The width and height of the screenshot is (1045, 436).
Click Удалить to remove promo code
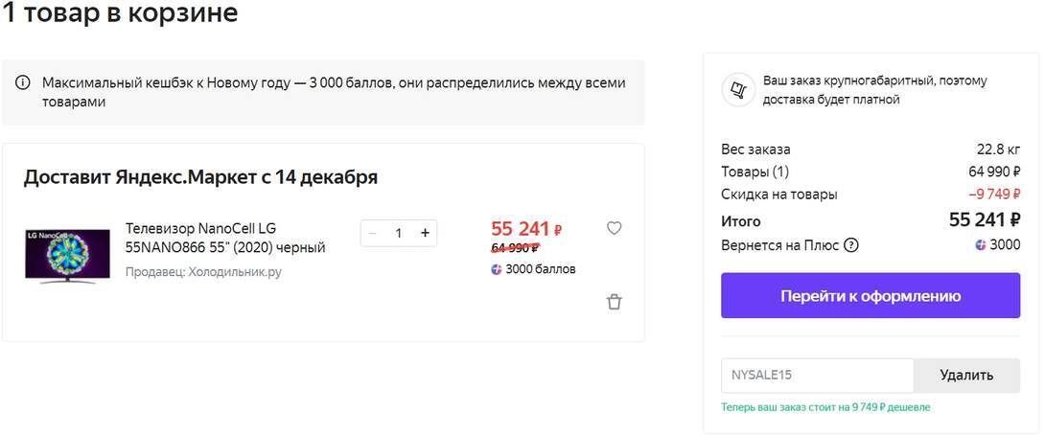point(966,375)
